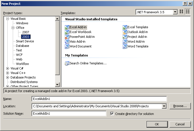Expand the Visual C++ tree node
Screen dimensions: 194x131
(8, 73)
